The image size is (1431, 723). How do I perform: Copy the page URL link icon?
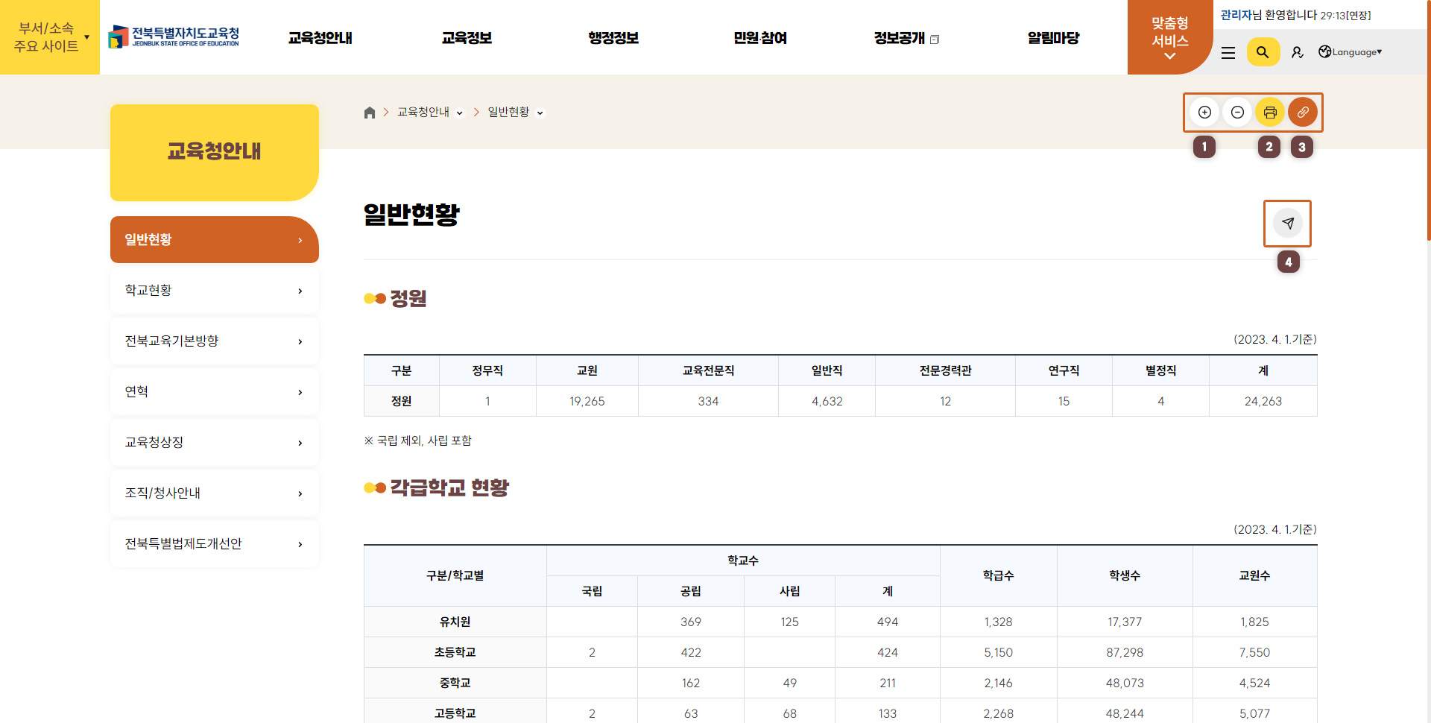click(1303, 113)
